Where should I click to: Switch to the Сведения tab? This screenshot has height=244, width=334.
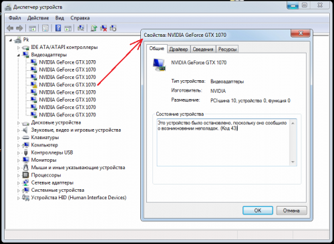pyautogui.click(x=203, y=49)
